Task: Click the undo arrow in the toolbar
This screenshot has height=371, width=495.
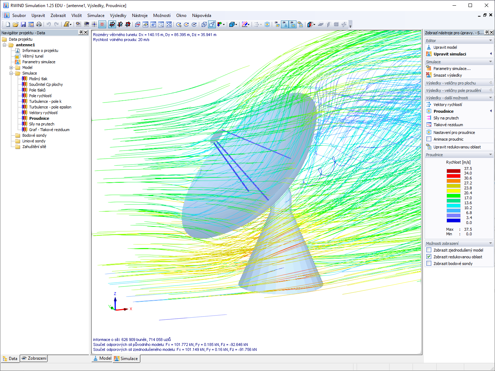Action: (48, 24)
